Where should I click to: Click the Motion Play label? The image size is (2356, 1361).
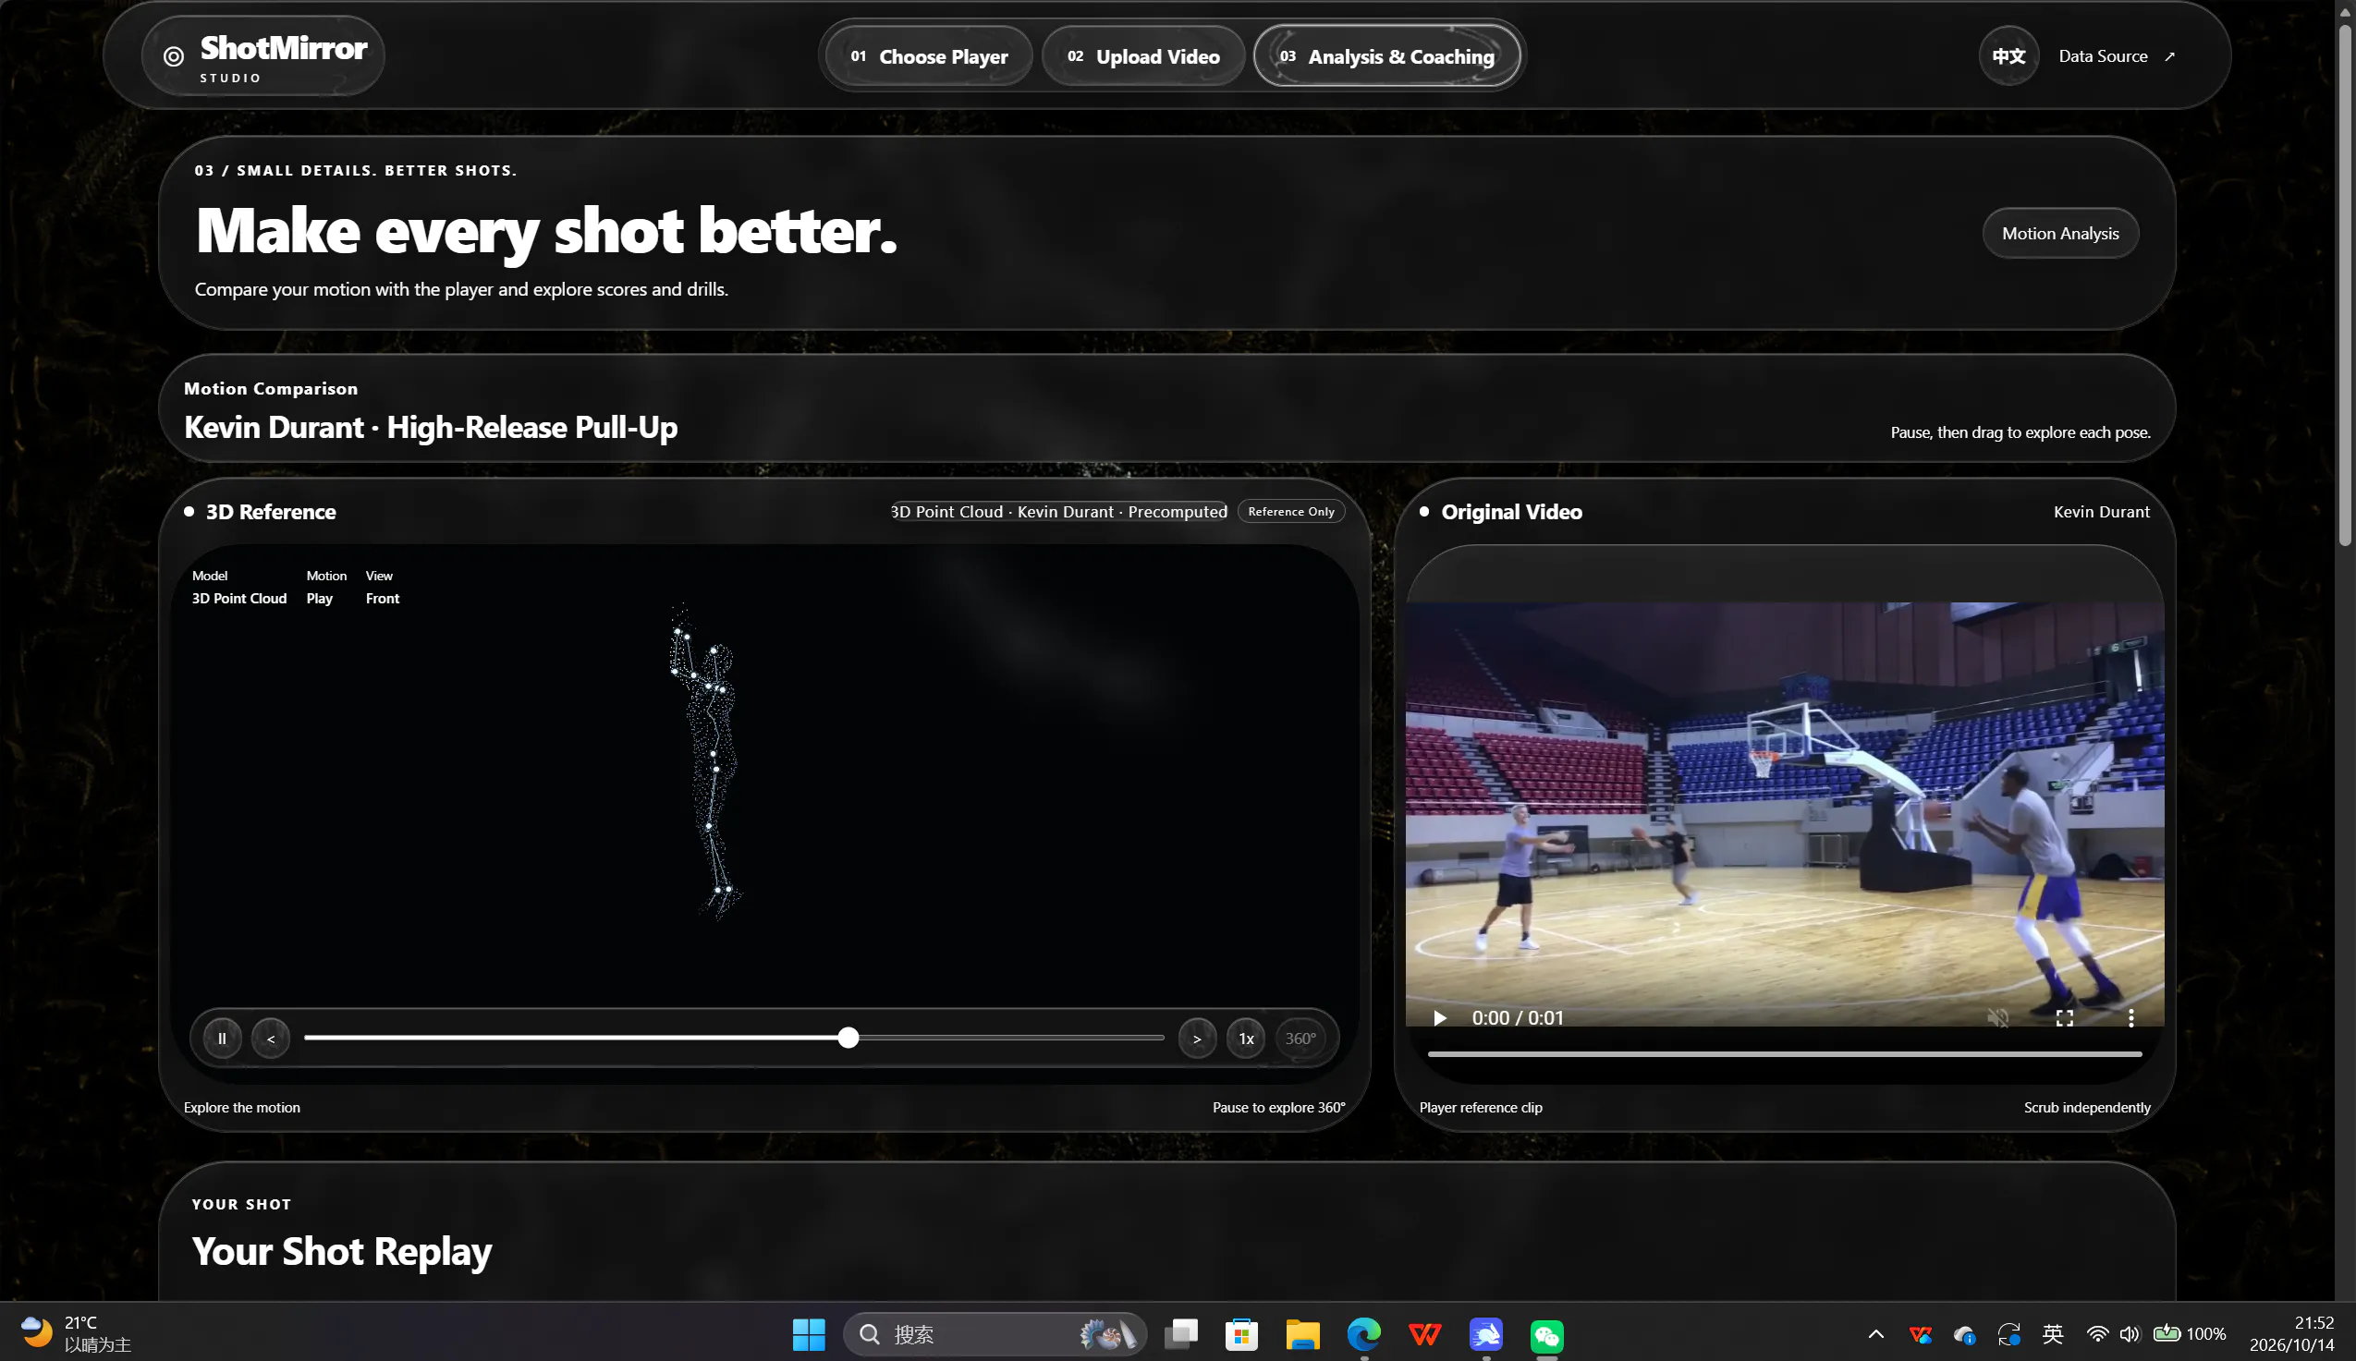tap(320, 598)
